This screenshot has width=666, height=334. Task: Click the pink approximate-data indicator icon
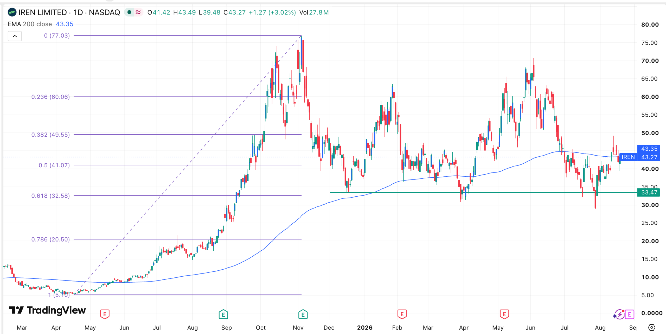138,12
